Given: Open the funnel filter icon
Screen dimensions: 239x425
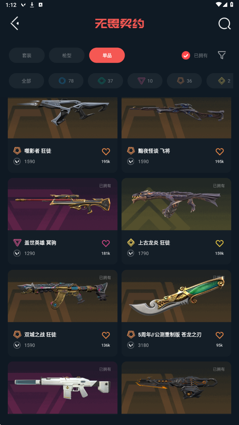Looking at the screenshot, I should pos(222,55).
